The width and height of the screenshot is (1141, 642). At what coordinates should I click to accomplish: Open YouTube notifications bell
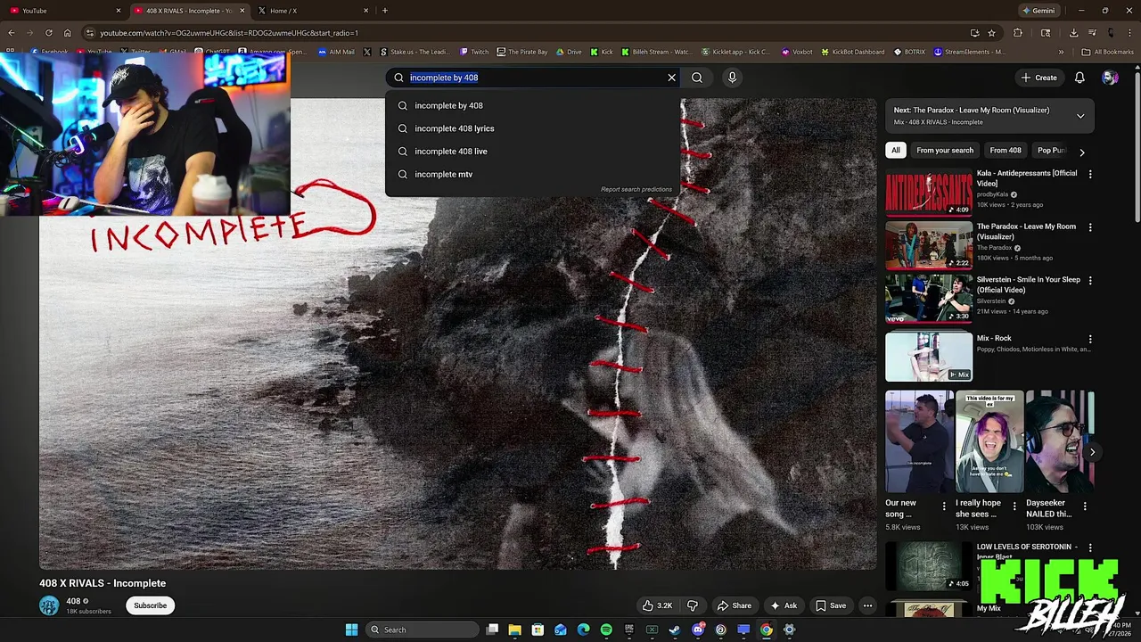1079,78
